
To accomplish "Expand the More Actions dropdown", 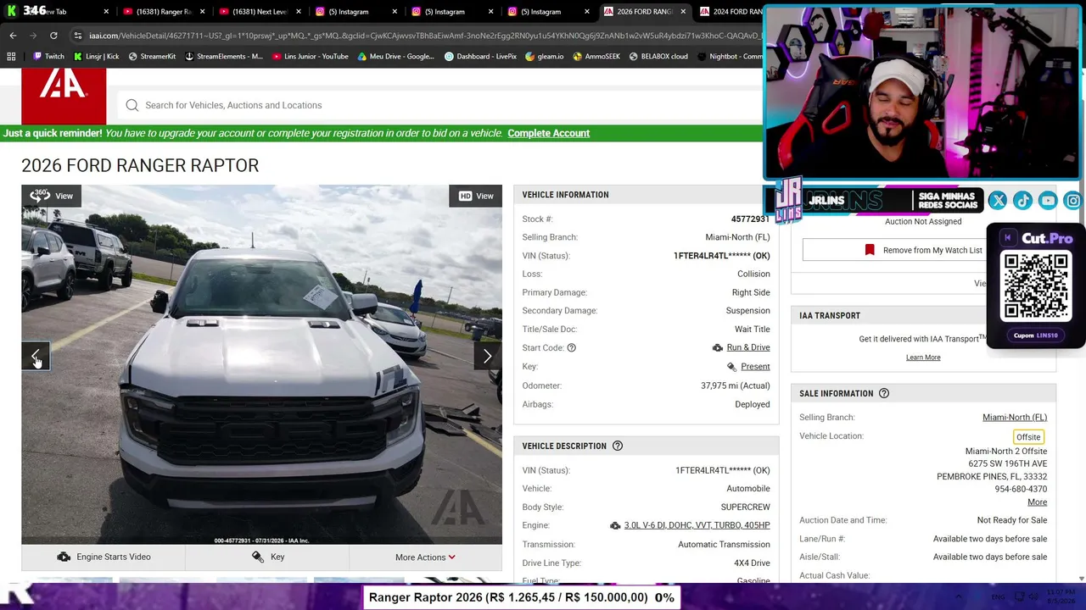I will pos(425,557).
